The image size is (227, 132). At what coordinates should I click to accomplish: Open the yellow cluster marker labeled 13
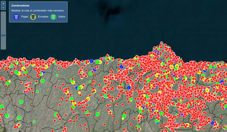pos(199,72)
